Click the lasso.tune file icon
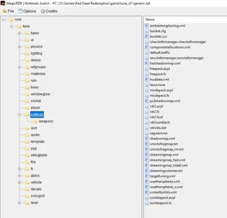The image size is (227, 218). point(147,85)
